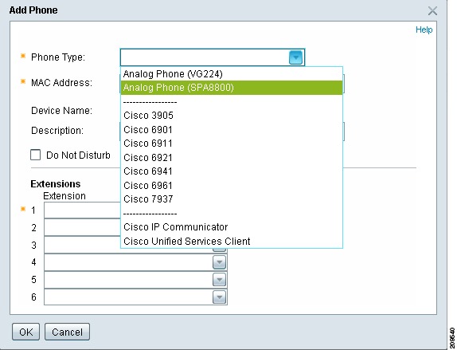
Task: Select Cisco Unified Services Client option
Action: (232, 241)
